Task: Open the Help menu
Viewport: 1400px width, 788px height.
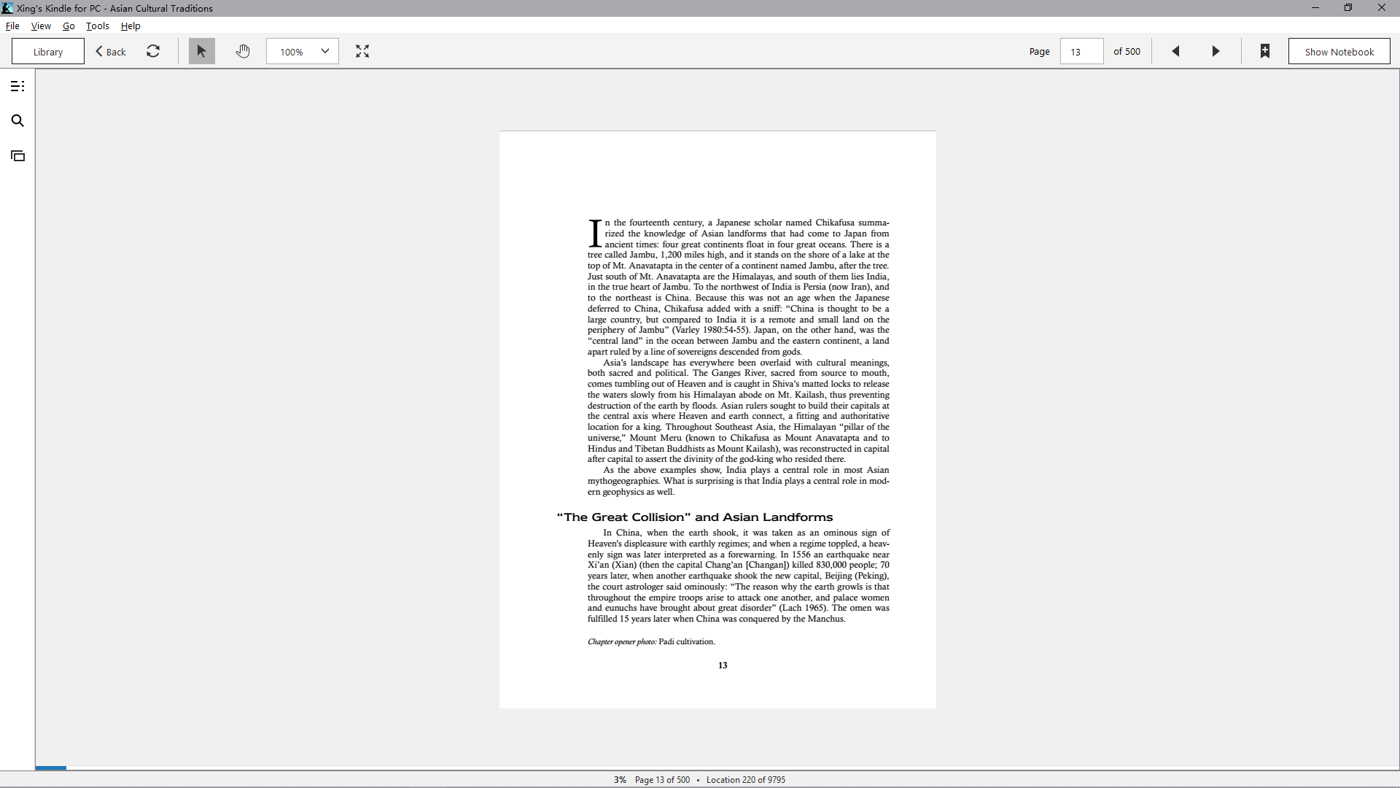Action: (131, 26)
